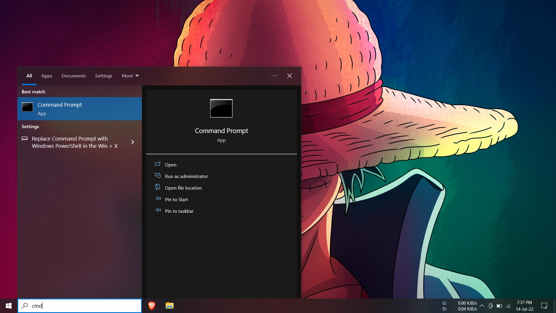Screen dimensions: 556x313
Task: Switch to the Documents search tab
Action: (x=74, y=76)
